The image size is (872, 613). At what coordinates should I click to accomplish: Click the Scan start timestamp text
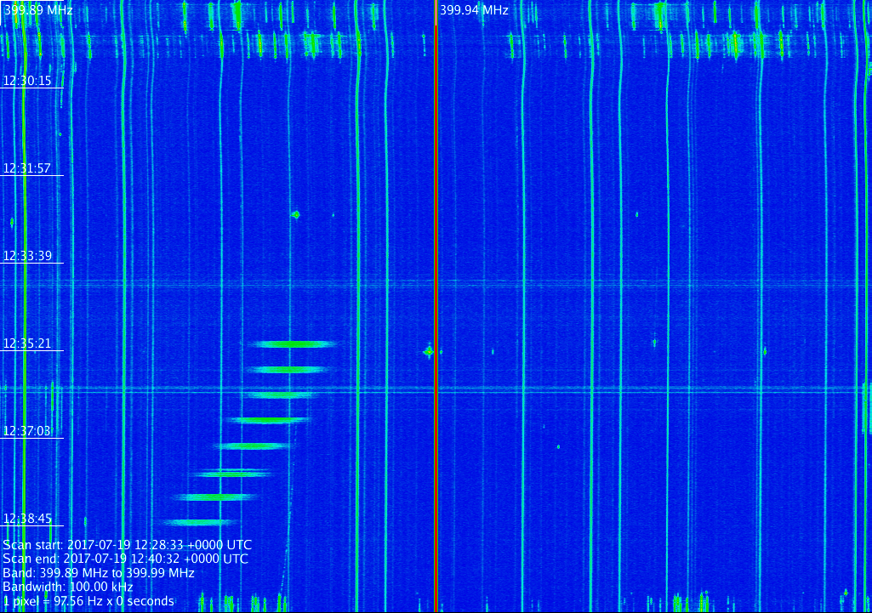pyautogui.click(x=127, y=545)
